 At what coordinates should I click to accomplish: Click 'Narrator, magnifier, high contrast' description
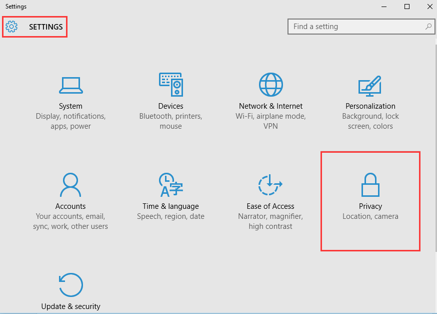[270, 221]
